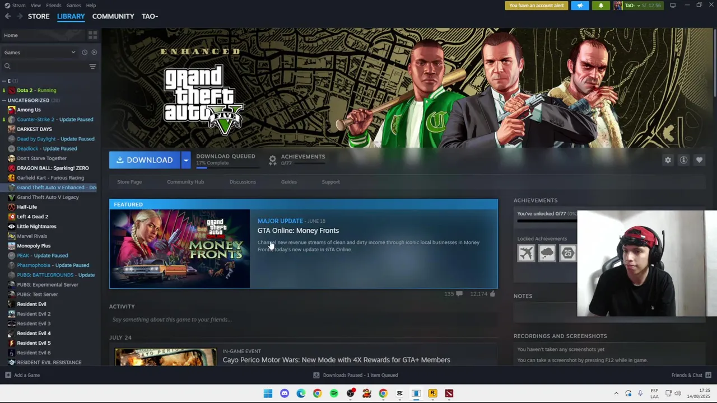This screenshot has width=717, height=403.
Task: Switch to the COMMUNITY tab
Action: tap(113, 16)
